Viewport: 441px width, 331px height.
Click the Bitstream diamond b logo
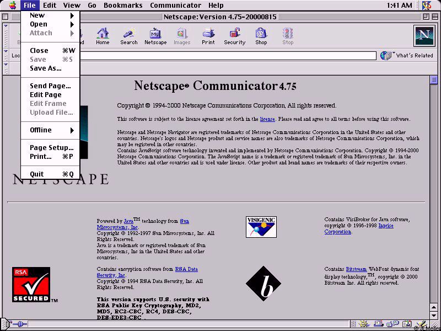click(263, 284)
